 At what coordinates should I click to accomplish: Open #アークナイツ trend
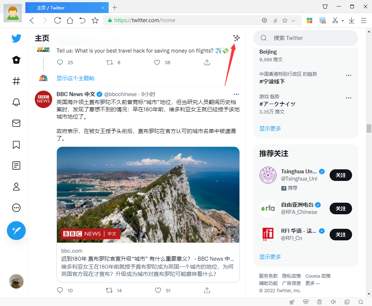(277, 104)
